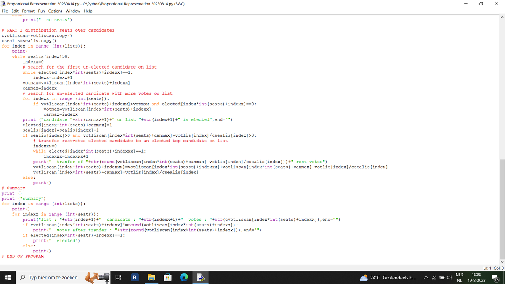
Task: Click the 'indexxx=0' line
Action: click(x=45, y=146)
